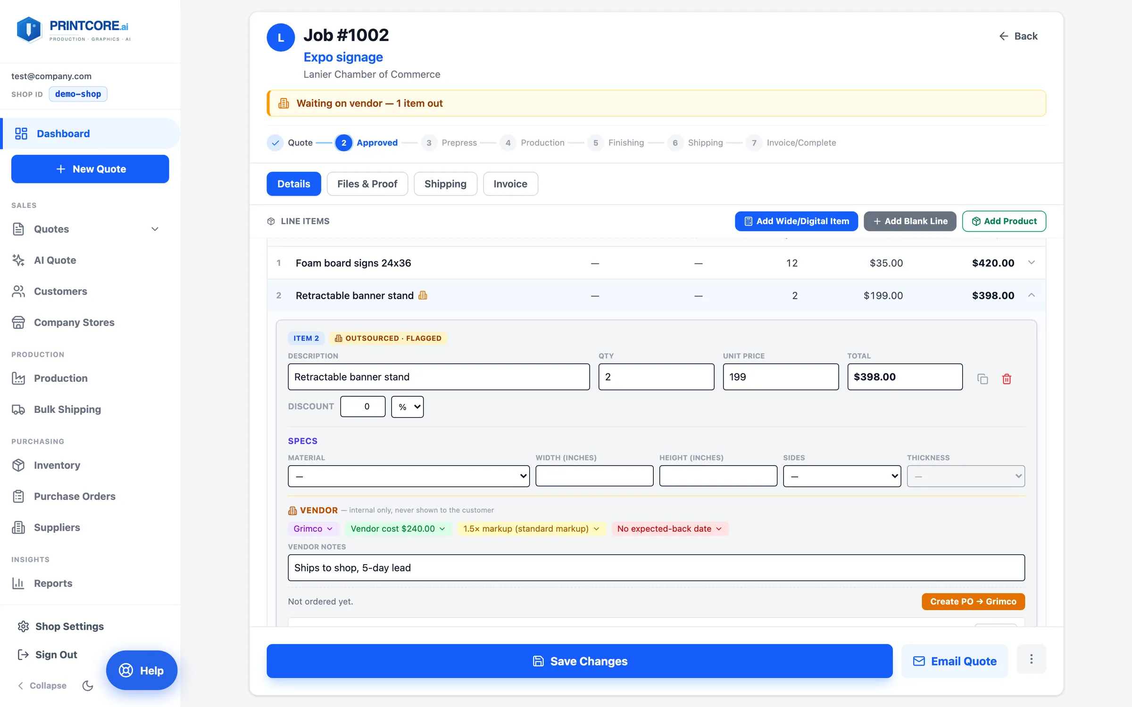Screen dimensions: 1132x707
Task: Click the Vendor Notes text field
Action: tap(656, 567)
